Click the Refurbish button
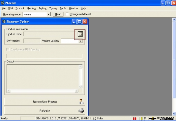This screenshot has height=121, width=176. click(45, 111)
